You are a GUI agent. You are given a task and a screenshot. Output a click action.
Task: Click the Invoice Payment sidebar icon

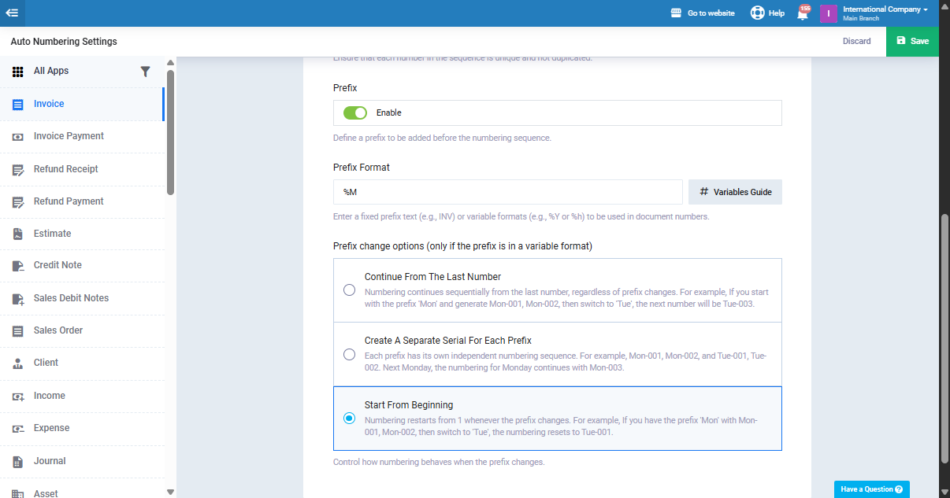point(18,137)
